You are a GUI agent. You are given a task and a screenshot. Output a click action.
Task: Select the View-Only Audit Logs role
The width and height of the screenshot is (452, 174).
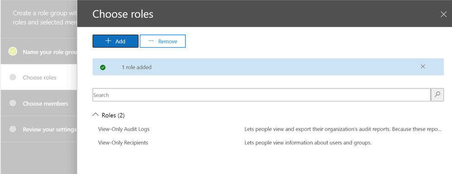[124, 129]
